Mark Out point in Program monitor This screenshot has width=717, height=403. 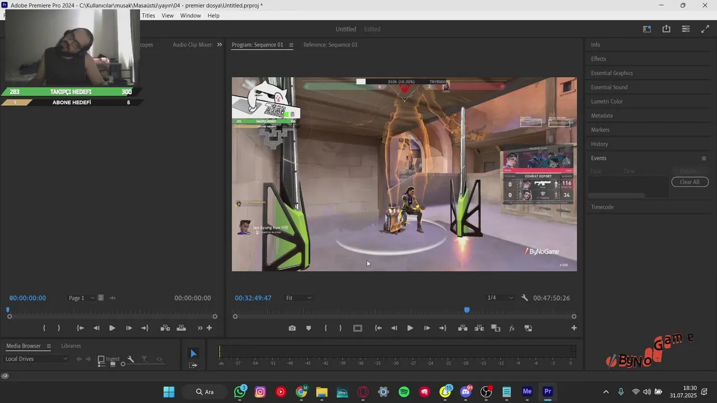(340, 329)
